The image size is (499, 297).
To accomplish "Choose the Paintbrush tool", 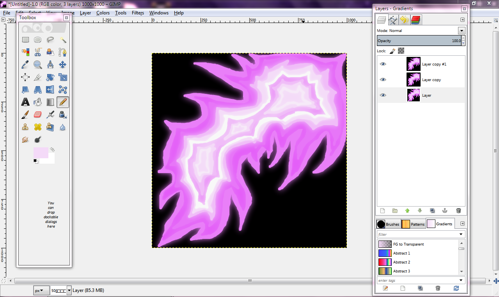I will click(25, 115).
